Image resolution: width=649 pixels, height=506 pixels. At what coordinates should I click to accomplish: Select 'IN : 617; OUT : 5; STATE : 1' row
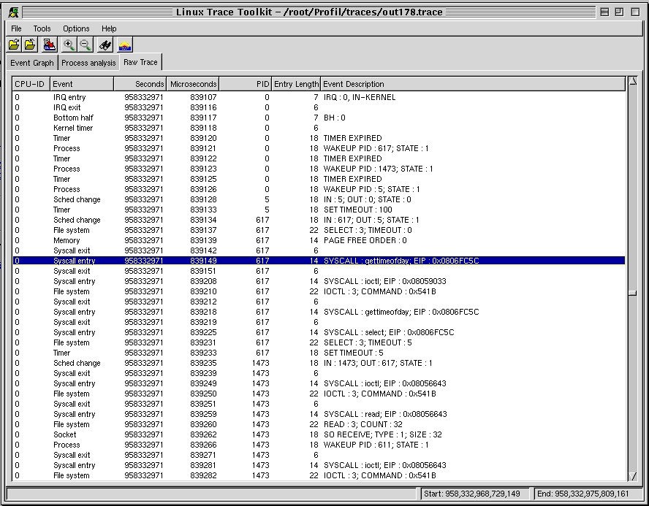[319, 220]
